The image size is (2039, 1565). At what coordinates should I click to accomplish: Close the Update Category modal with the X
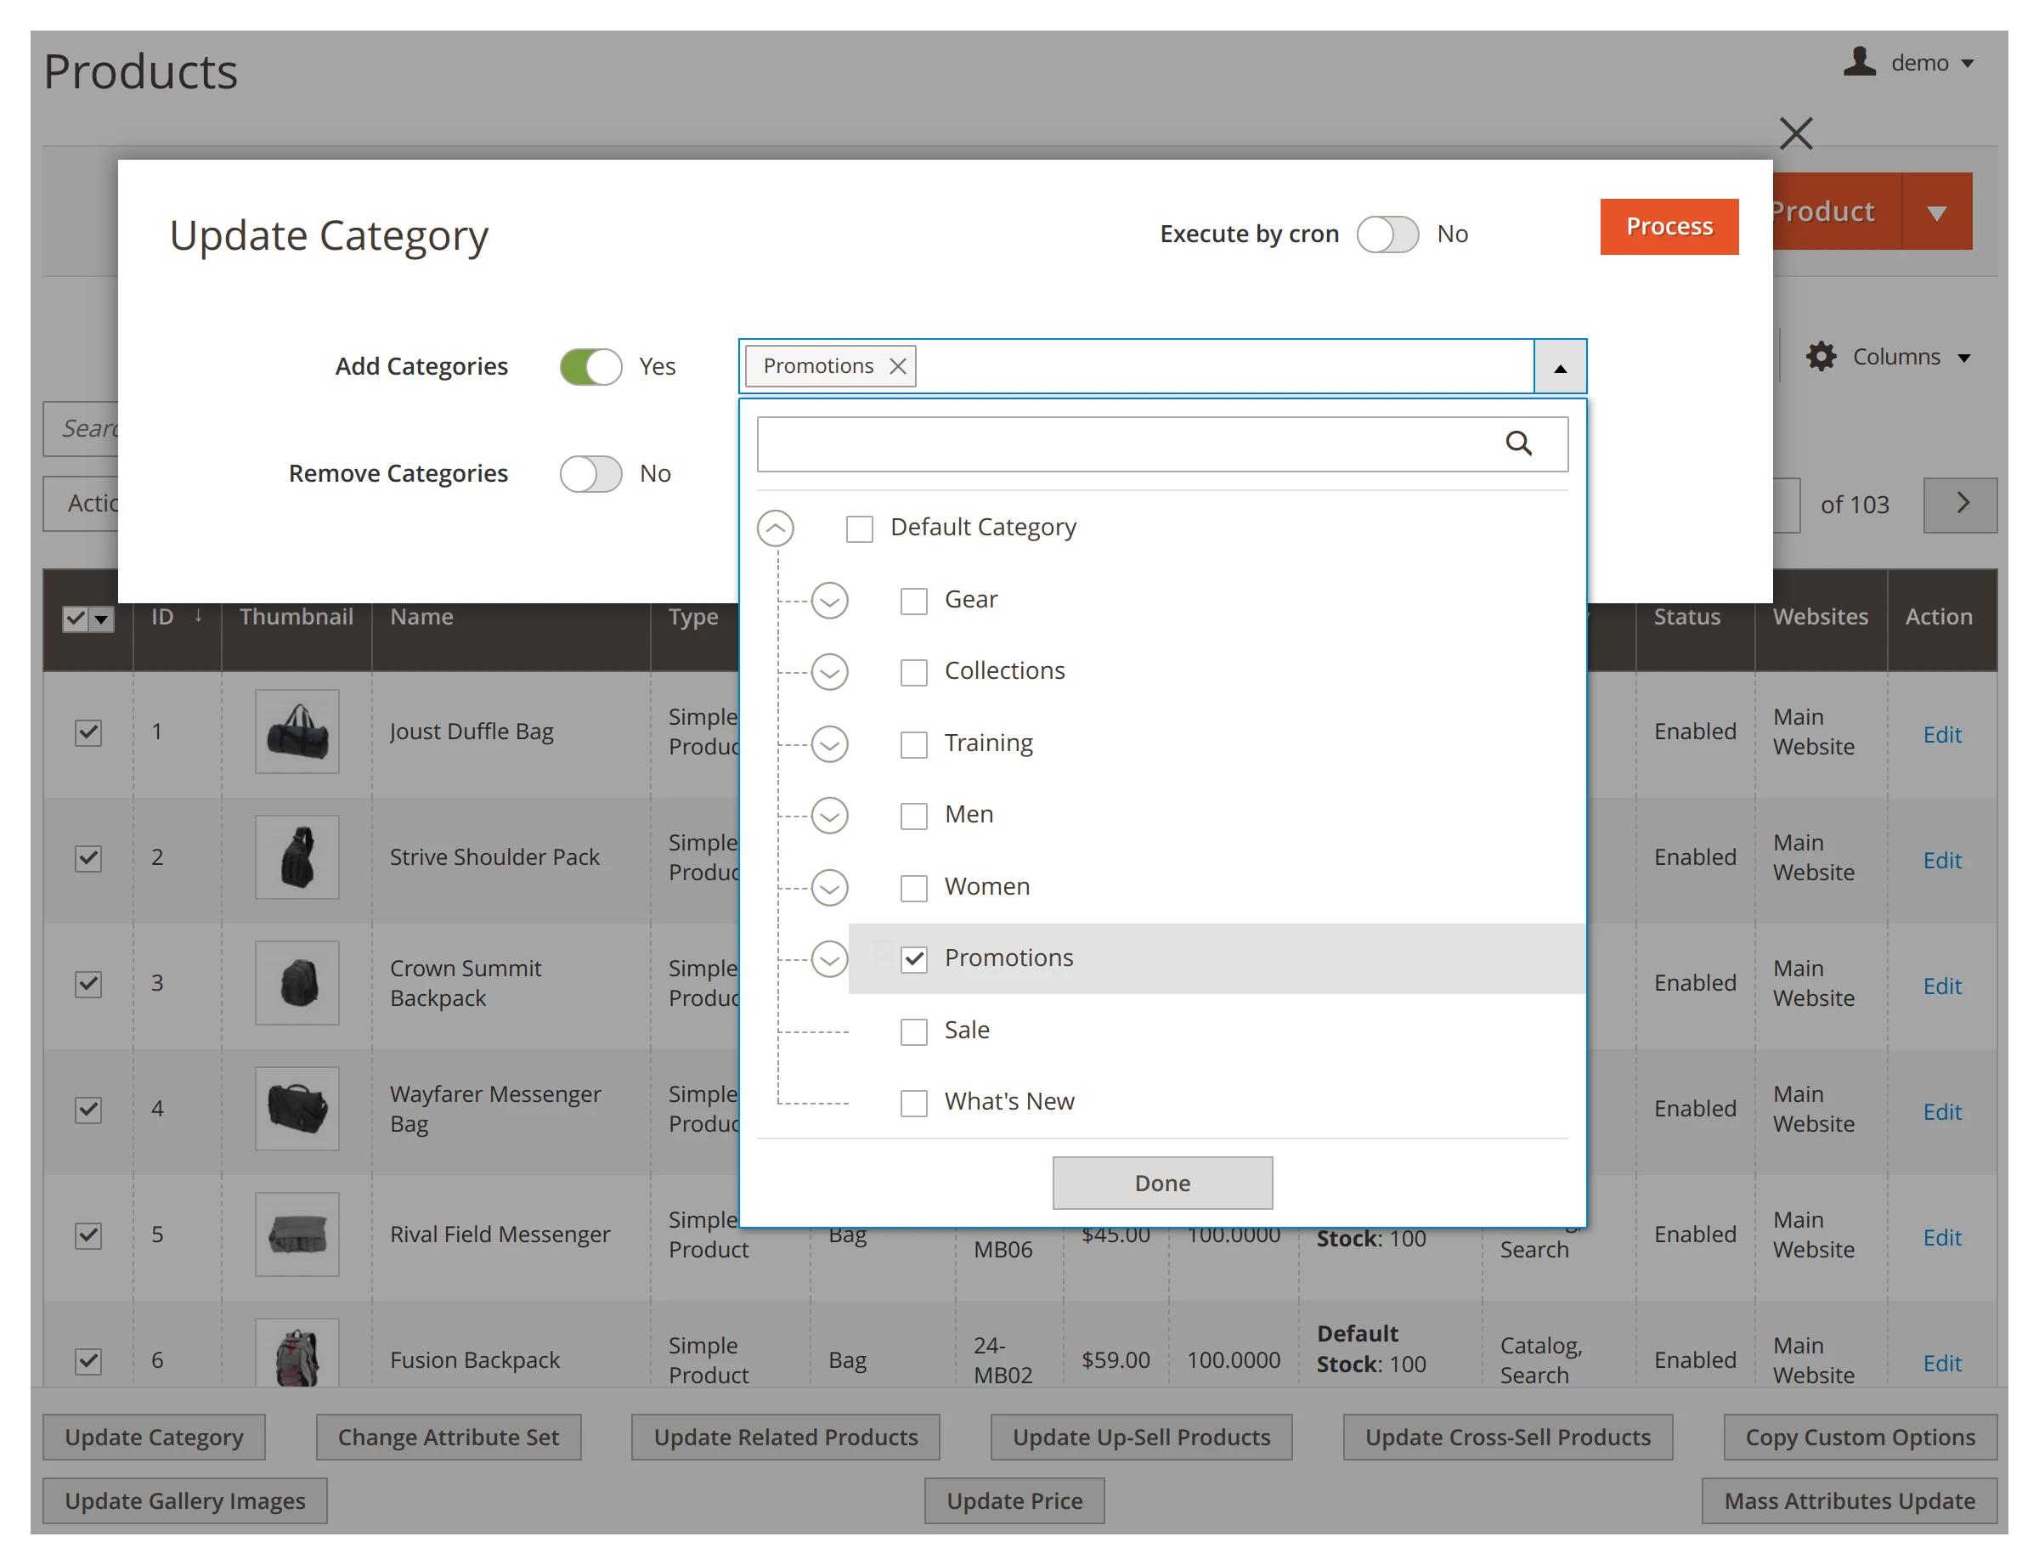pos(1796,133)
